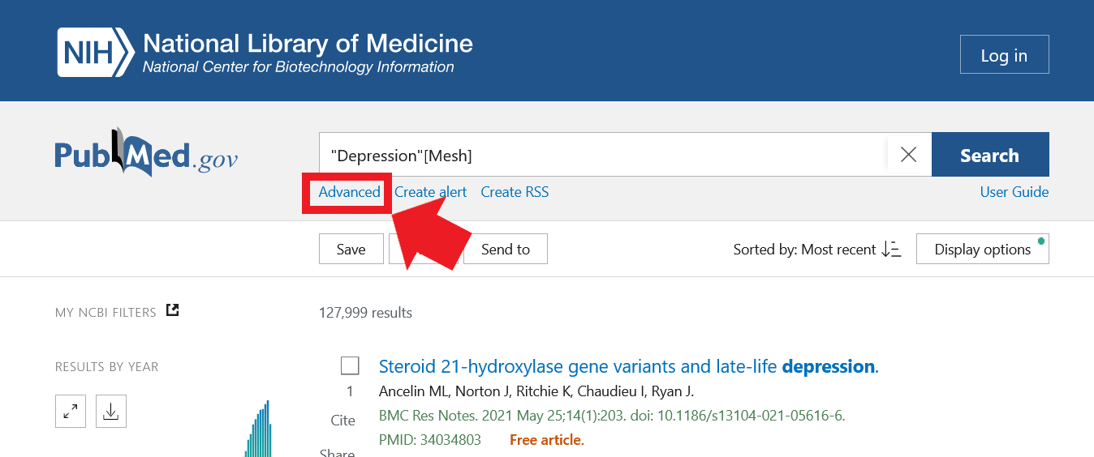This screenshot has width=1094, height=457.
Task: Click the author list Ancelin ML, Norton J
Action: [536, 392]
